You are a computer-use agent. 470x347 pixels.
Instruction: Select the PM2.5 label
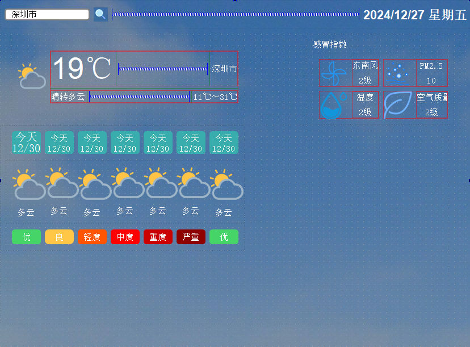point(431,66)
